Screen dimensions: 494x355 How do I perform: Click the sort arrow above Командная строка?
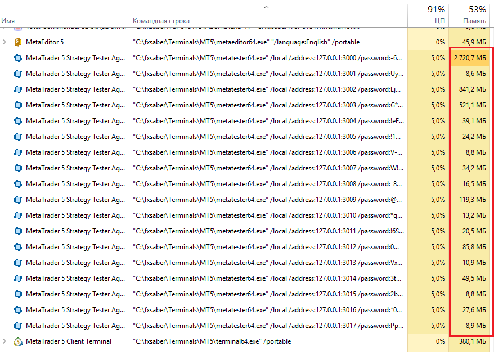coord(266,7)
